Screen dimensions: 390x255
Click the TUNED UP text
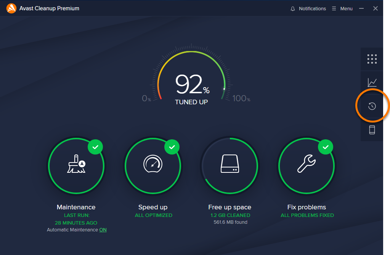point(191,102)
